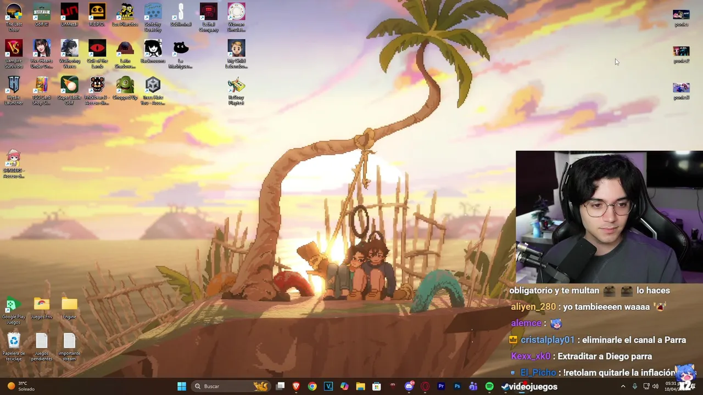Open Opera browser from taskbar
Screen dimensions: 703x395
click(x=425, y=386)
